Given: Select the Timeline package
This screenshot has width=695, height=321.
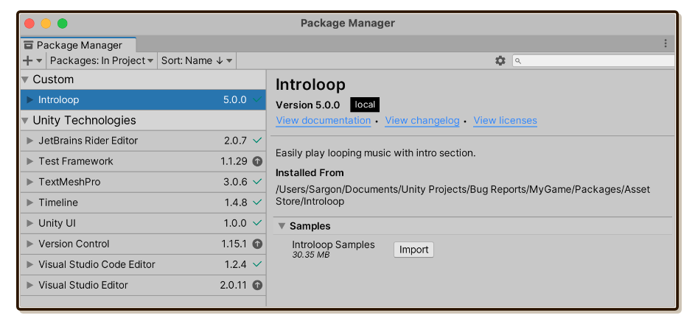Looking at the screenshot, I should (x=143, y=202).
